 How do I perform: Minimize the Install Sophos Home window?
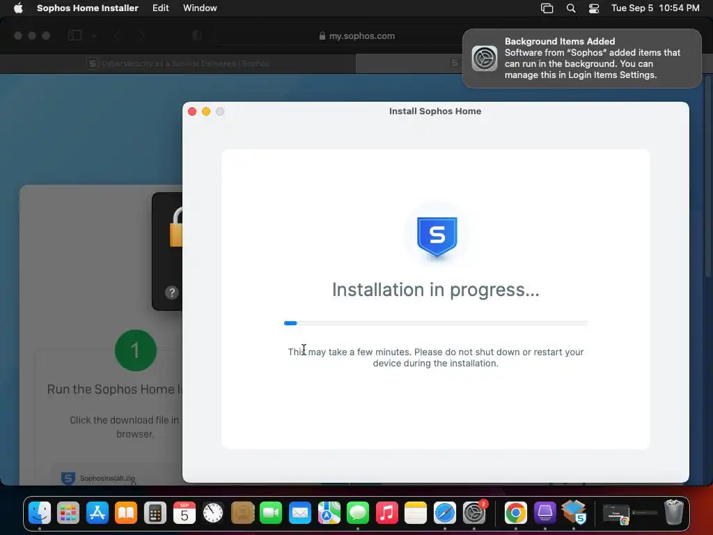206,111
